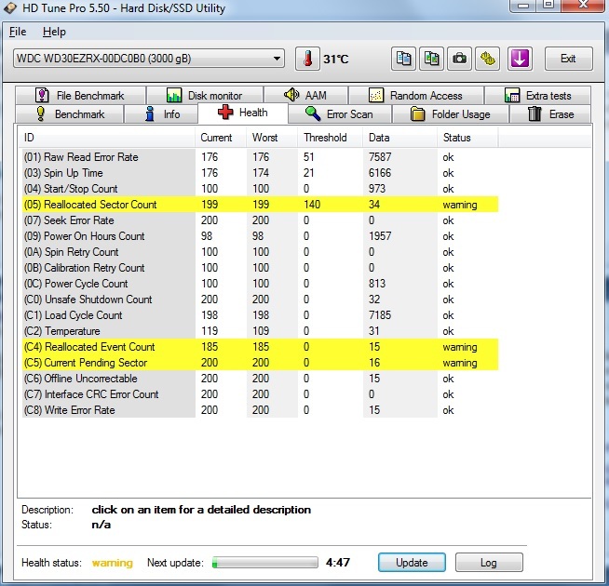
Task: Select the (03) Spin Up Time row
Action: (260, 173)
